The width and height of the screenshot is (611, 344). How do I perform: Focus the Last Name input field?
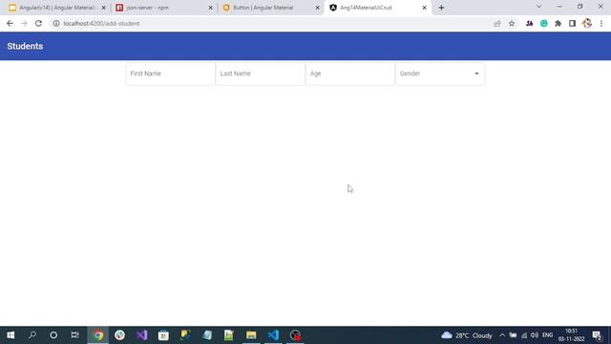(261, 74)
